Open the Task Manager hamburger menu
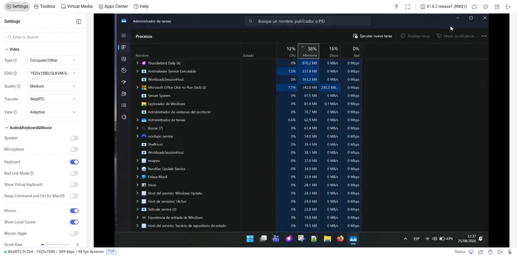Viewport: 517px width, 256px height. (124, 36)
